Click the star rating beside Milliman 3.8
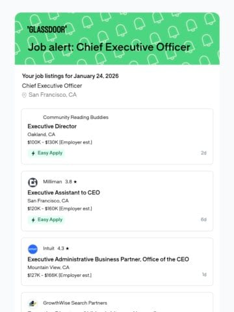Screen dimensions: 234x312 [75, 182]
